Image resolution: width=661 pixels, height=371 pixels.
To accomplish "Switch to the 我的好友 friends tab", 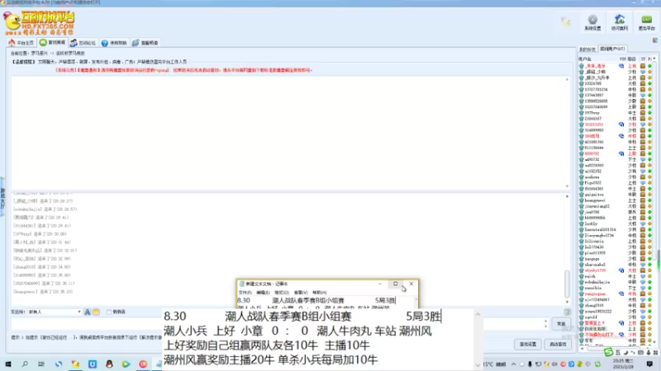I will pos(587,49).
